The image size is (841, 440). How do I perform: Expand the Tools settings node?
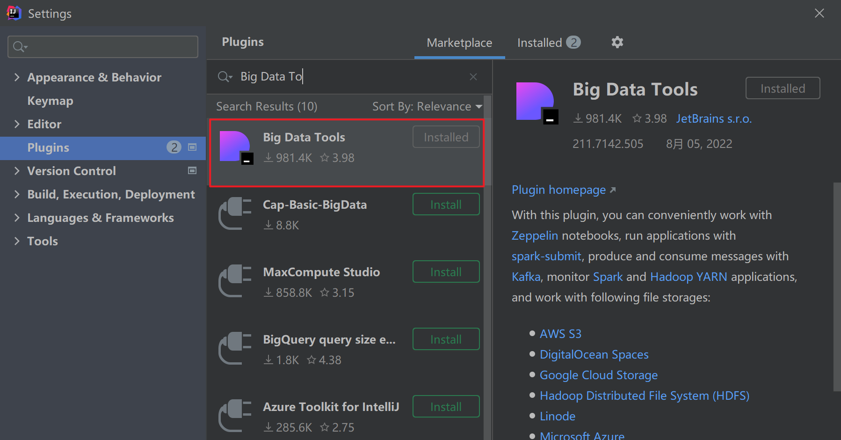click(17, 241)
